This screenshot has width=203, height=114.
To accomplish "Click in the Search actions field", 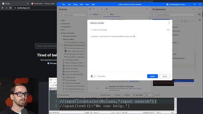I will click(72, 15).
